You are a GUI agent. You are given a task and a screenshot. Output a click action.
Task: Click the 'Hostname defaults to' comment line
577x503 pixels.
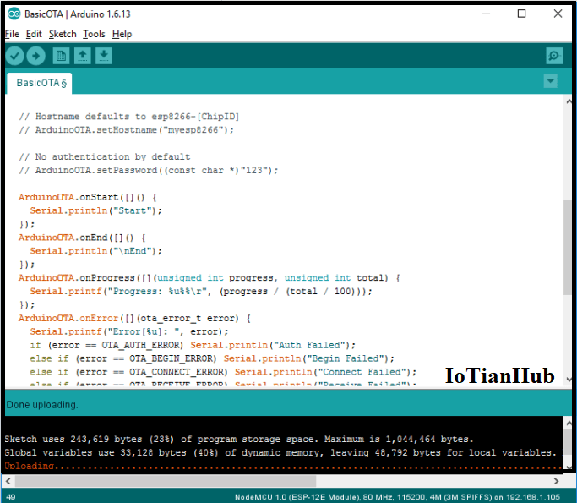(129, 117)
